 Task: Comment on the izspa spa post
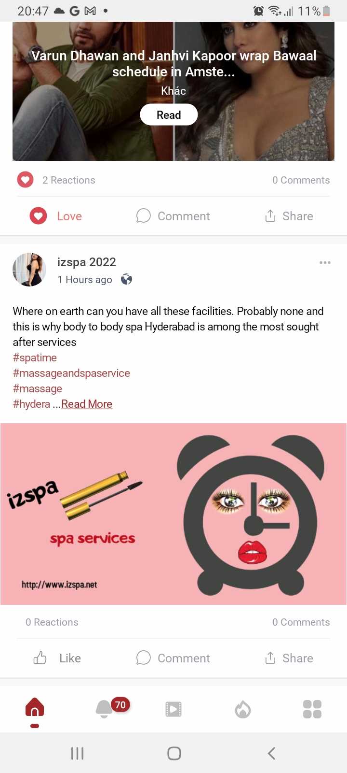coord(173,658)
